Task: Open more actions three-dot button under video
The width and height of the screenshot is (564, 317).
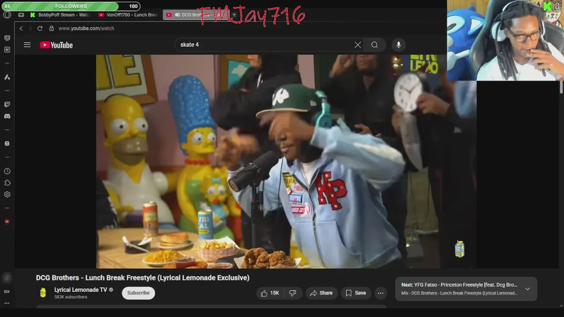Action: pyautogui.click(x=381, y=293)
